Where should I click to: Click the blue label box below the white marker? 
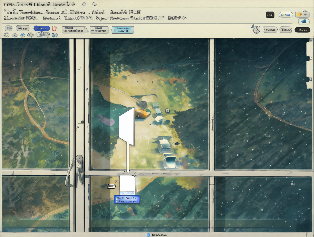coord(127,199)
